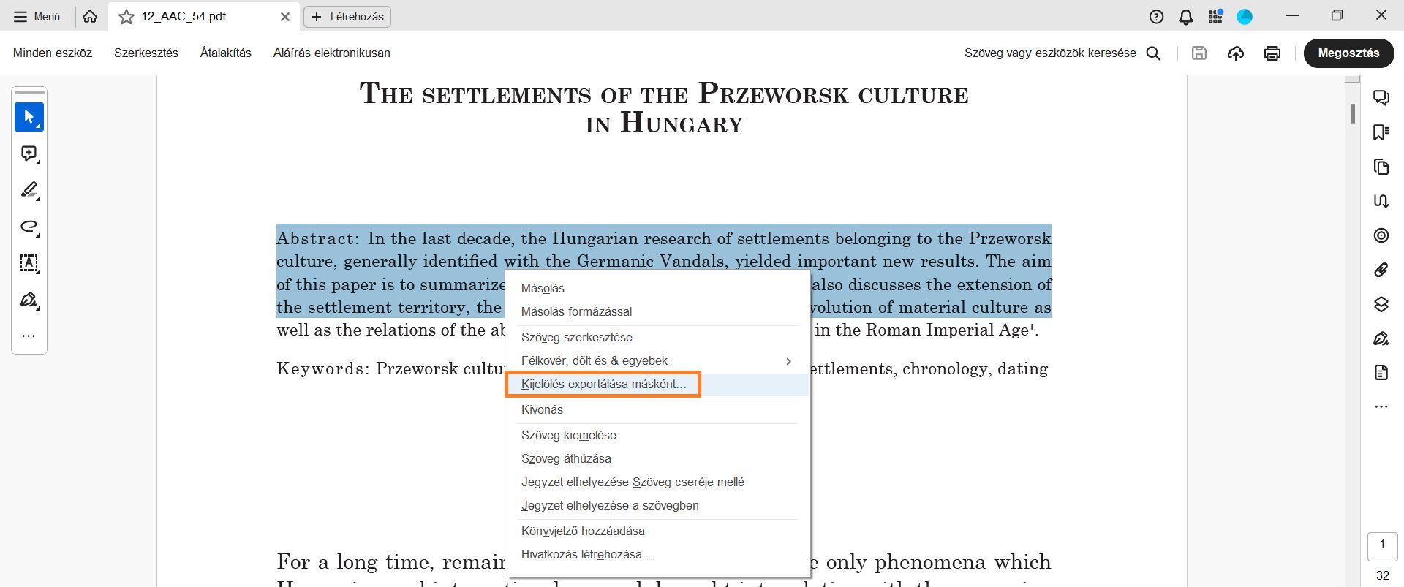Choose the text box tool
The image size is (1404, 587).
[x=29, y=263]
